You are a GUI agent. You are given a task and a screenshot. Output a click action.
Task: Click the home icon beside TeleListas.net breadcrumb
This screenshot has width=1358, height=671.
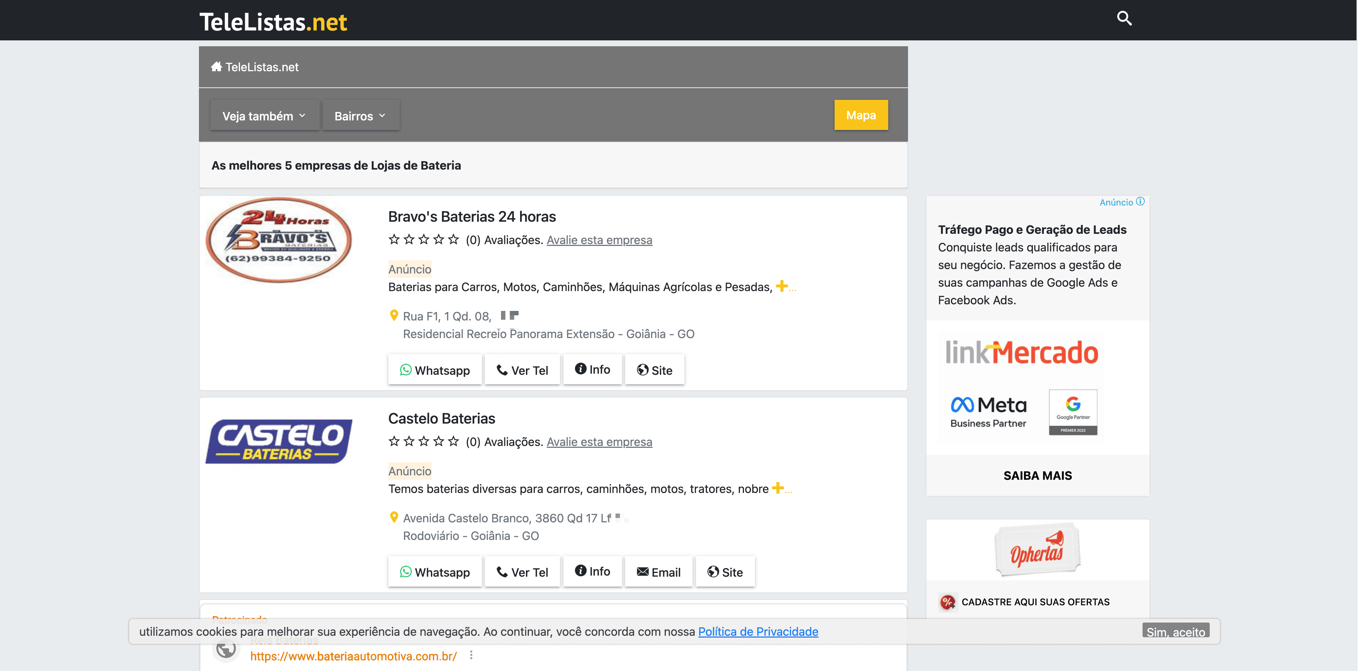tap(216, 67)
